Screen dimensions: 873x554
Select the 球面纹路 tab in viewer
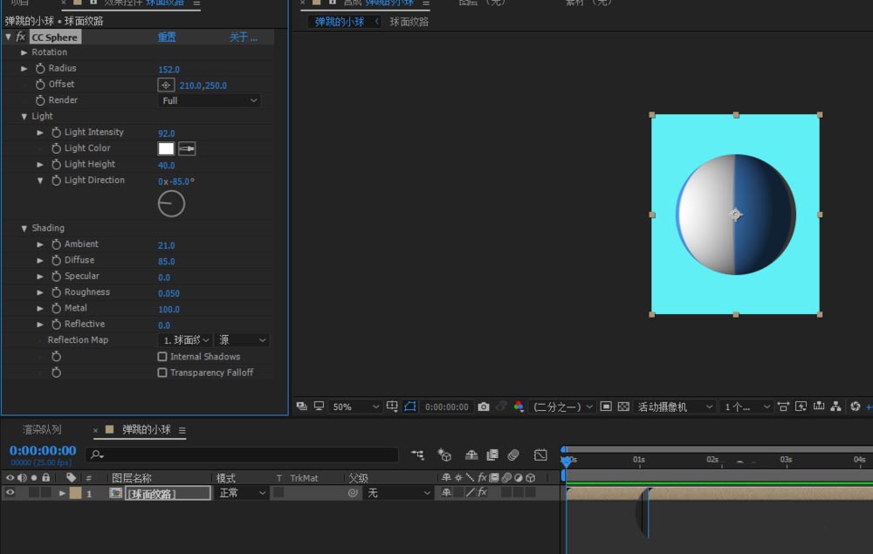pyautogui.click(x=409, y=22)
